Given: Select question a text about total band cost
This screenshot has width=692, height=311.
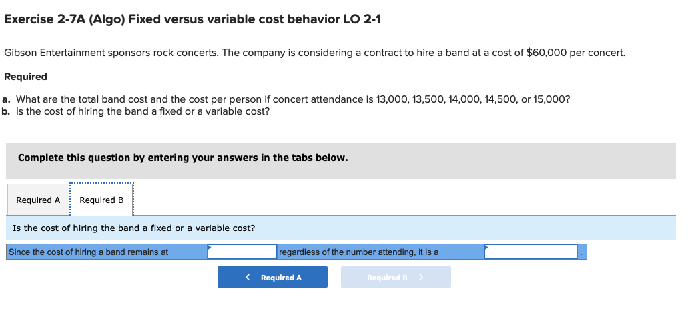Looking at the screenshot, I should click(x=293, y=99).
